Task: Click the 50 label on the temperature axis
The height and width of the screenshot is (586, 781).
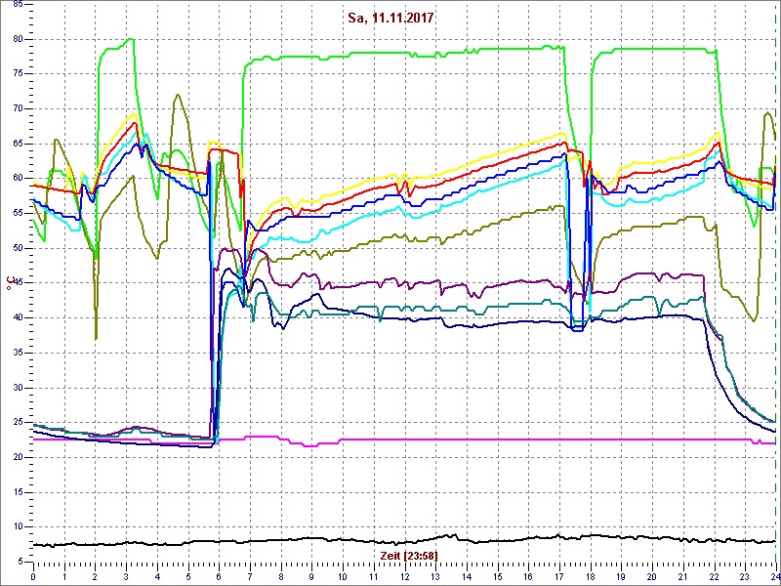Action: pyautogui.click(x=18, y=248)
